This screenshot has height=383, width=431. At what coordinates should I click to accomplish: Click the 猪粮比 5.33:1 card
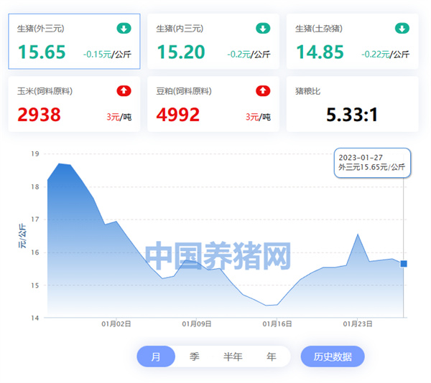pyautogui.click(x=352, y=104)
